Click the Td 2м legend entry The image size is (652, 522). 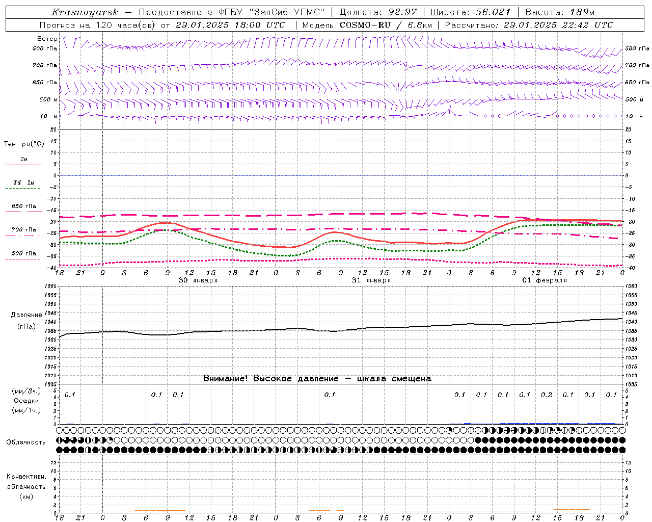(24, 182)
